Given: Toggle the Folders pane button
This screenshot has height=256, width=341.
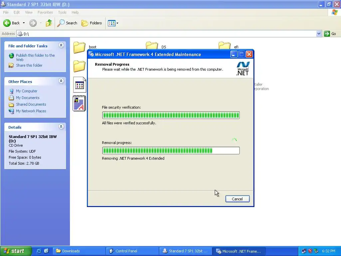Looking at the screenshot, I should [x=91, y=23].
